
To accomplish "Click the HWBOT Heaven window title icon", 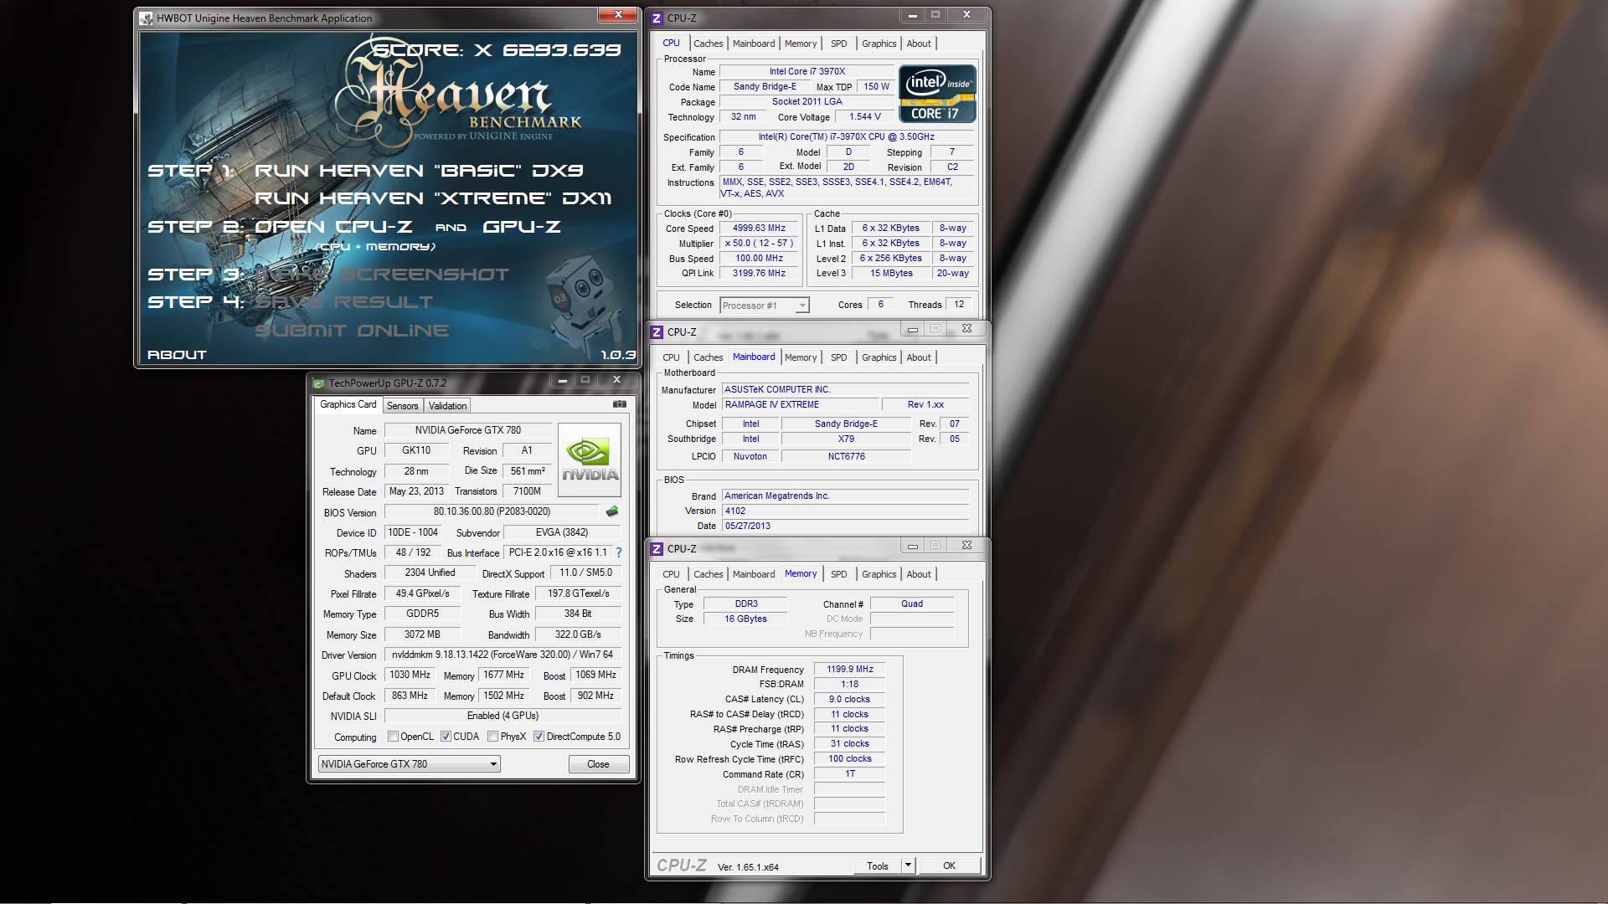I will 146,18.
